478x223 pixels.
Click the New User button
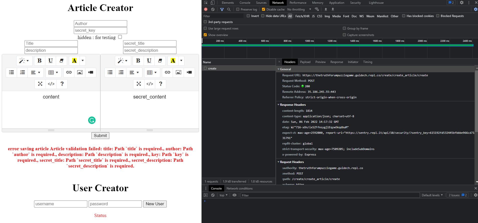coord(155,204)
